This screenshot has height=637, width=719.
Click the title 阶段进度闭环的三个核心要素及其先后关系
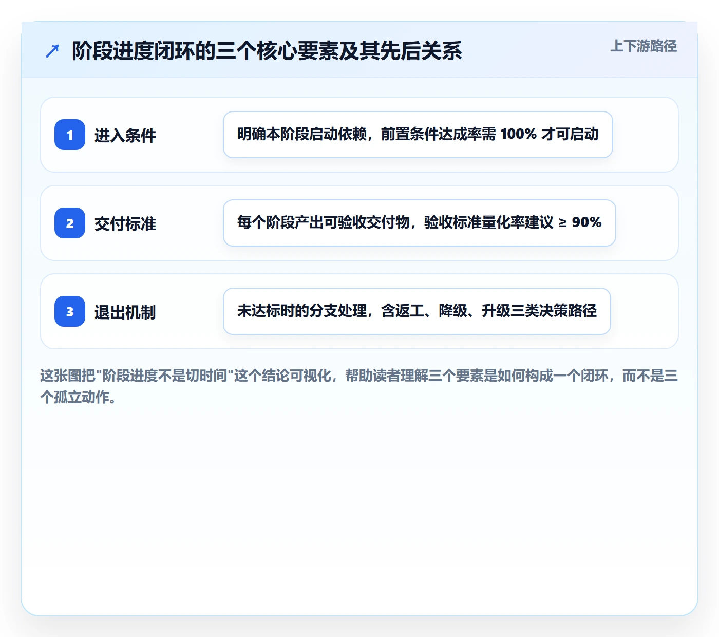(x=267, y=51)
